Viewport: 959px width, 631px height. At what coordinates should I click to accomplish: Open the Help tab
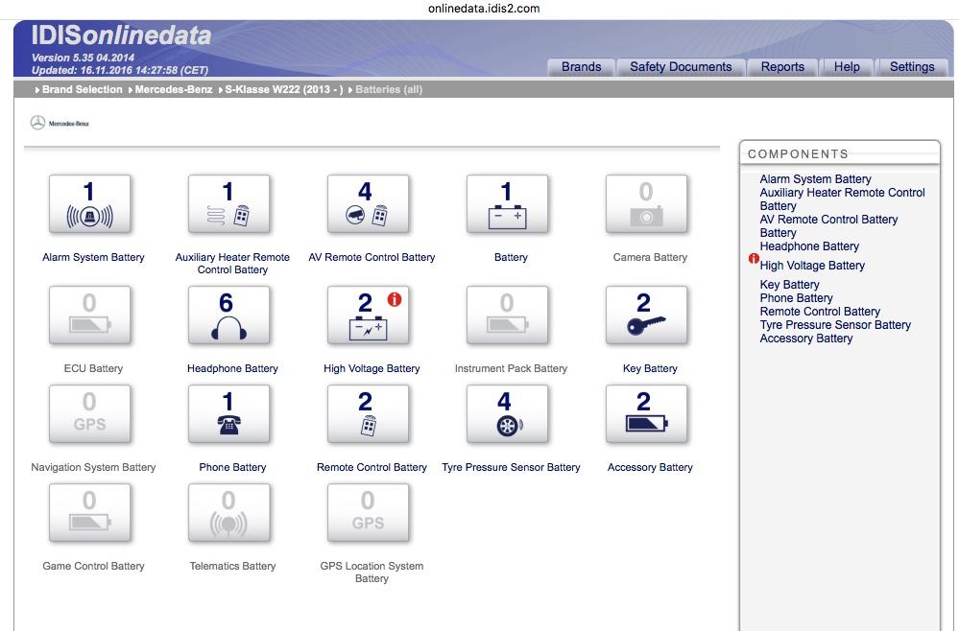click(x=847, y=67)
